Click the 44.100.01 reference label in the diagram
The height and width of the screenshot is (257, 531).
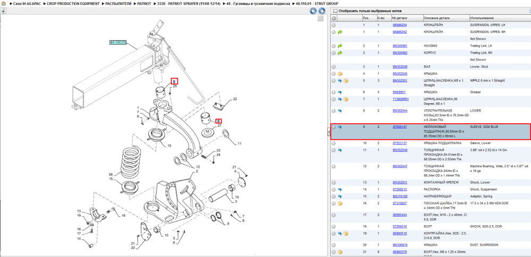click(x=118, y=42)
